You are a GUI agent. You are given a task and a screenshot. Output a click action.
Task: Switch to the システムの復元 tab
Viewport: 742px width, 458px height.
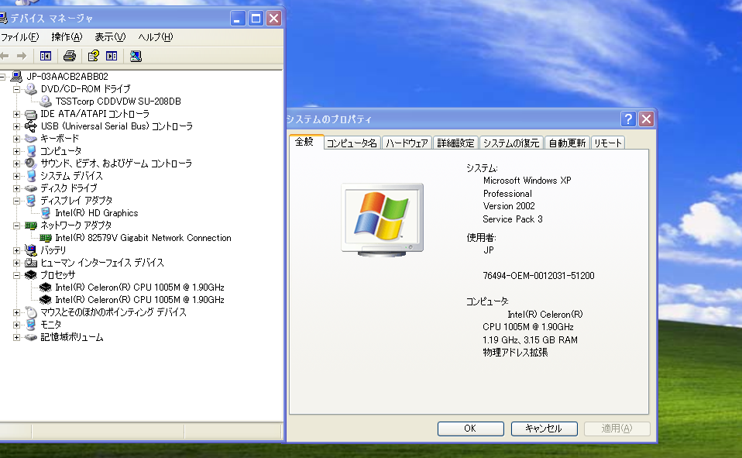[511, 143]
